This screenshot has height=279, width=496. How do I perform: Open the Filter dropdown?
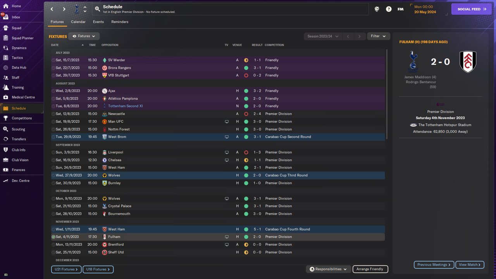point(378,36)
